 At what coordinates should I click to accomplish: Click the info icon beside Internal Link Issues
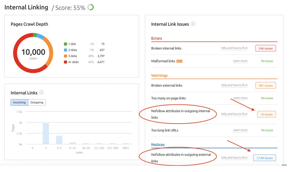(x=193, y=24)
